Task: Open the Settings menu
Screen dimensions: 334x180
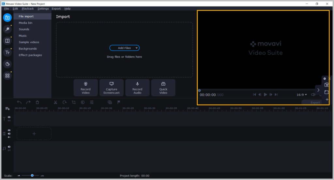Action: pyautogui.click(x=43, y=9)
